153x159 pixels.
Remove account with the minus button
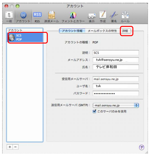(15, 147)
